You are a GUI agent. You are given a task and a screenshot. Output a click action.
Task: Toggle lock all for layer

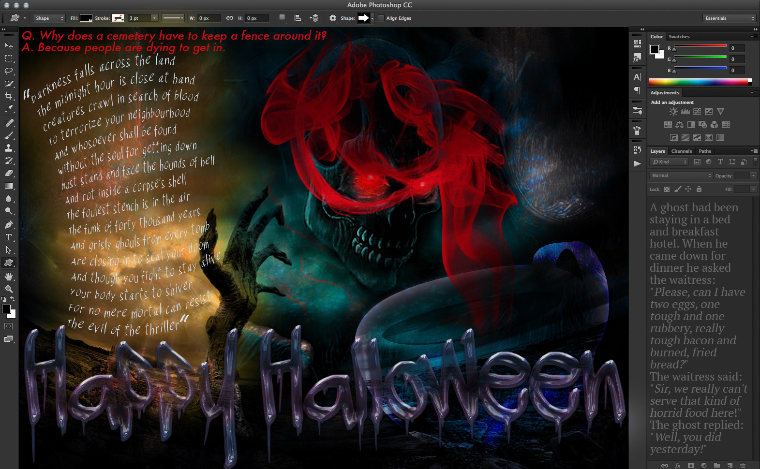click(x=699, y=190)
